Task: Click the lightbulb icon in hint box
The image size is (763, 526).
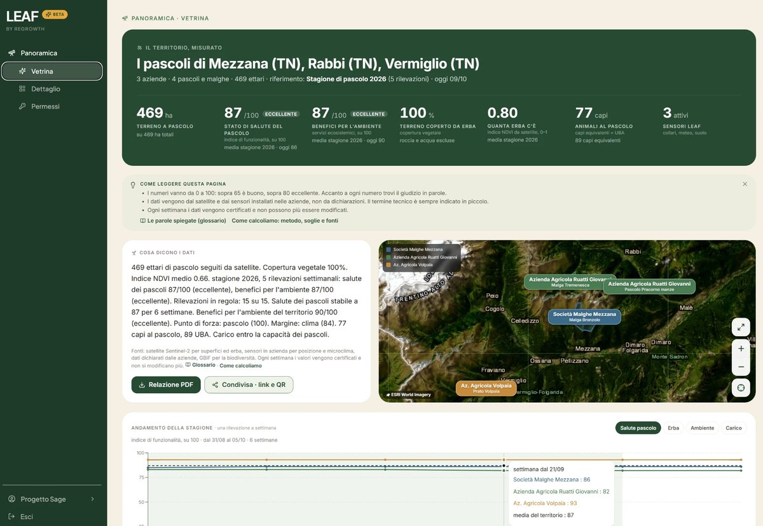Action: click(x=133, y=185)
